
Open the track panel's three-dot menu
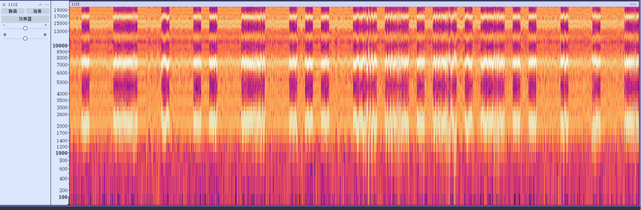point(47,5)
